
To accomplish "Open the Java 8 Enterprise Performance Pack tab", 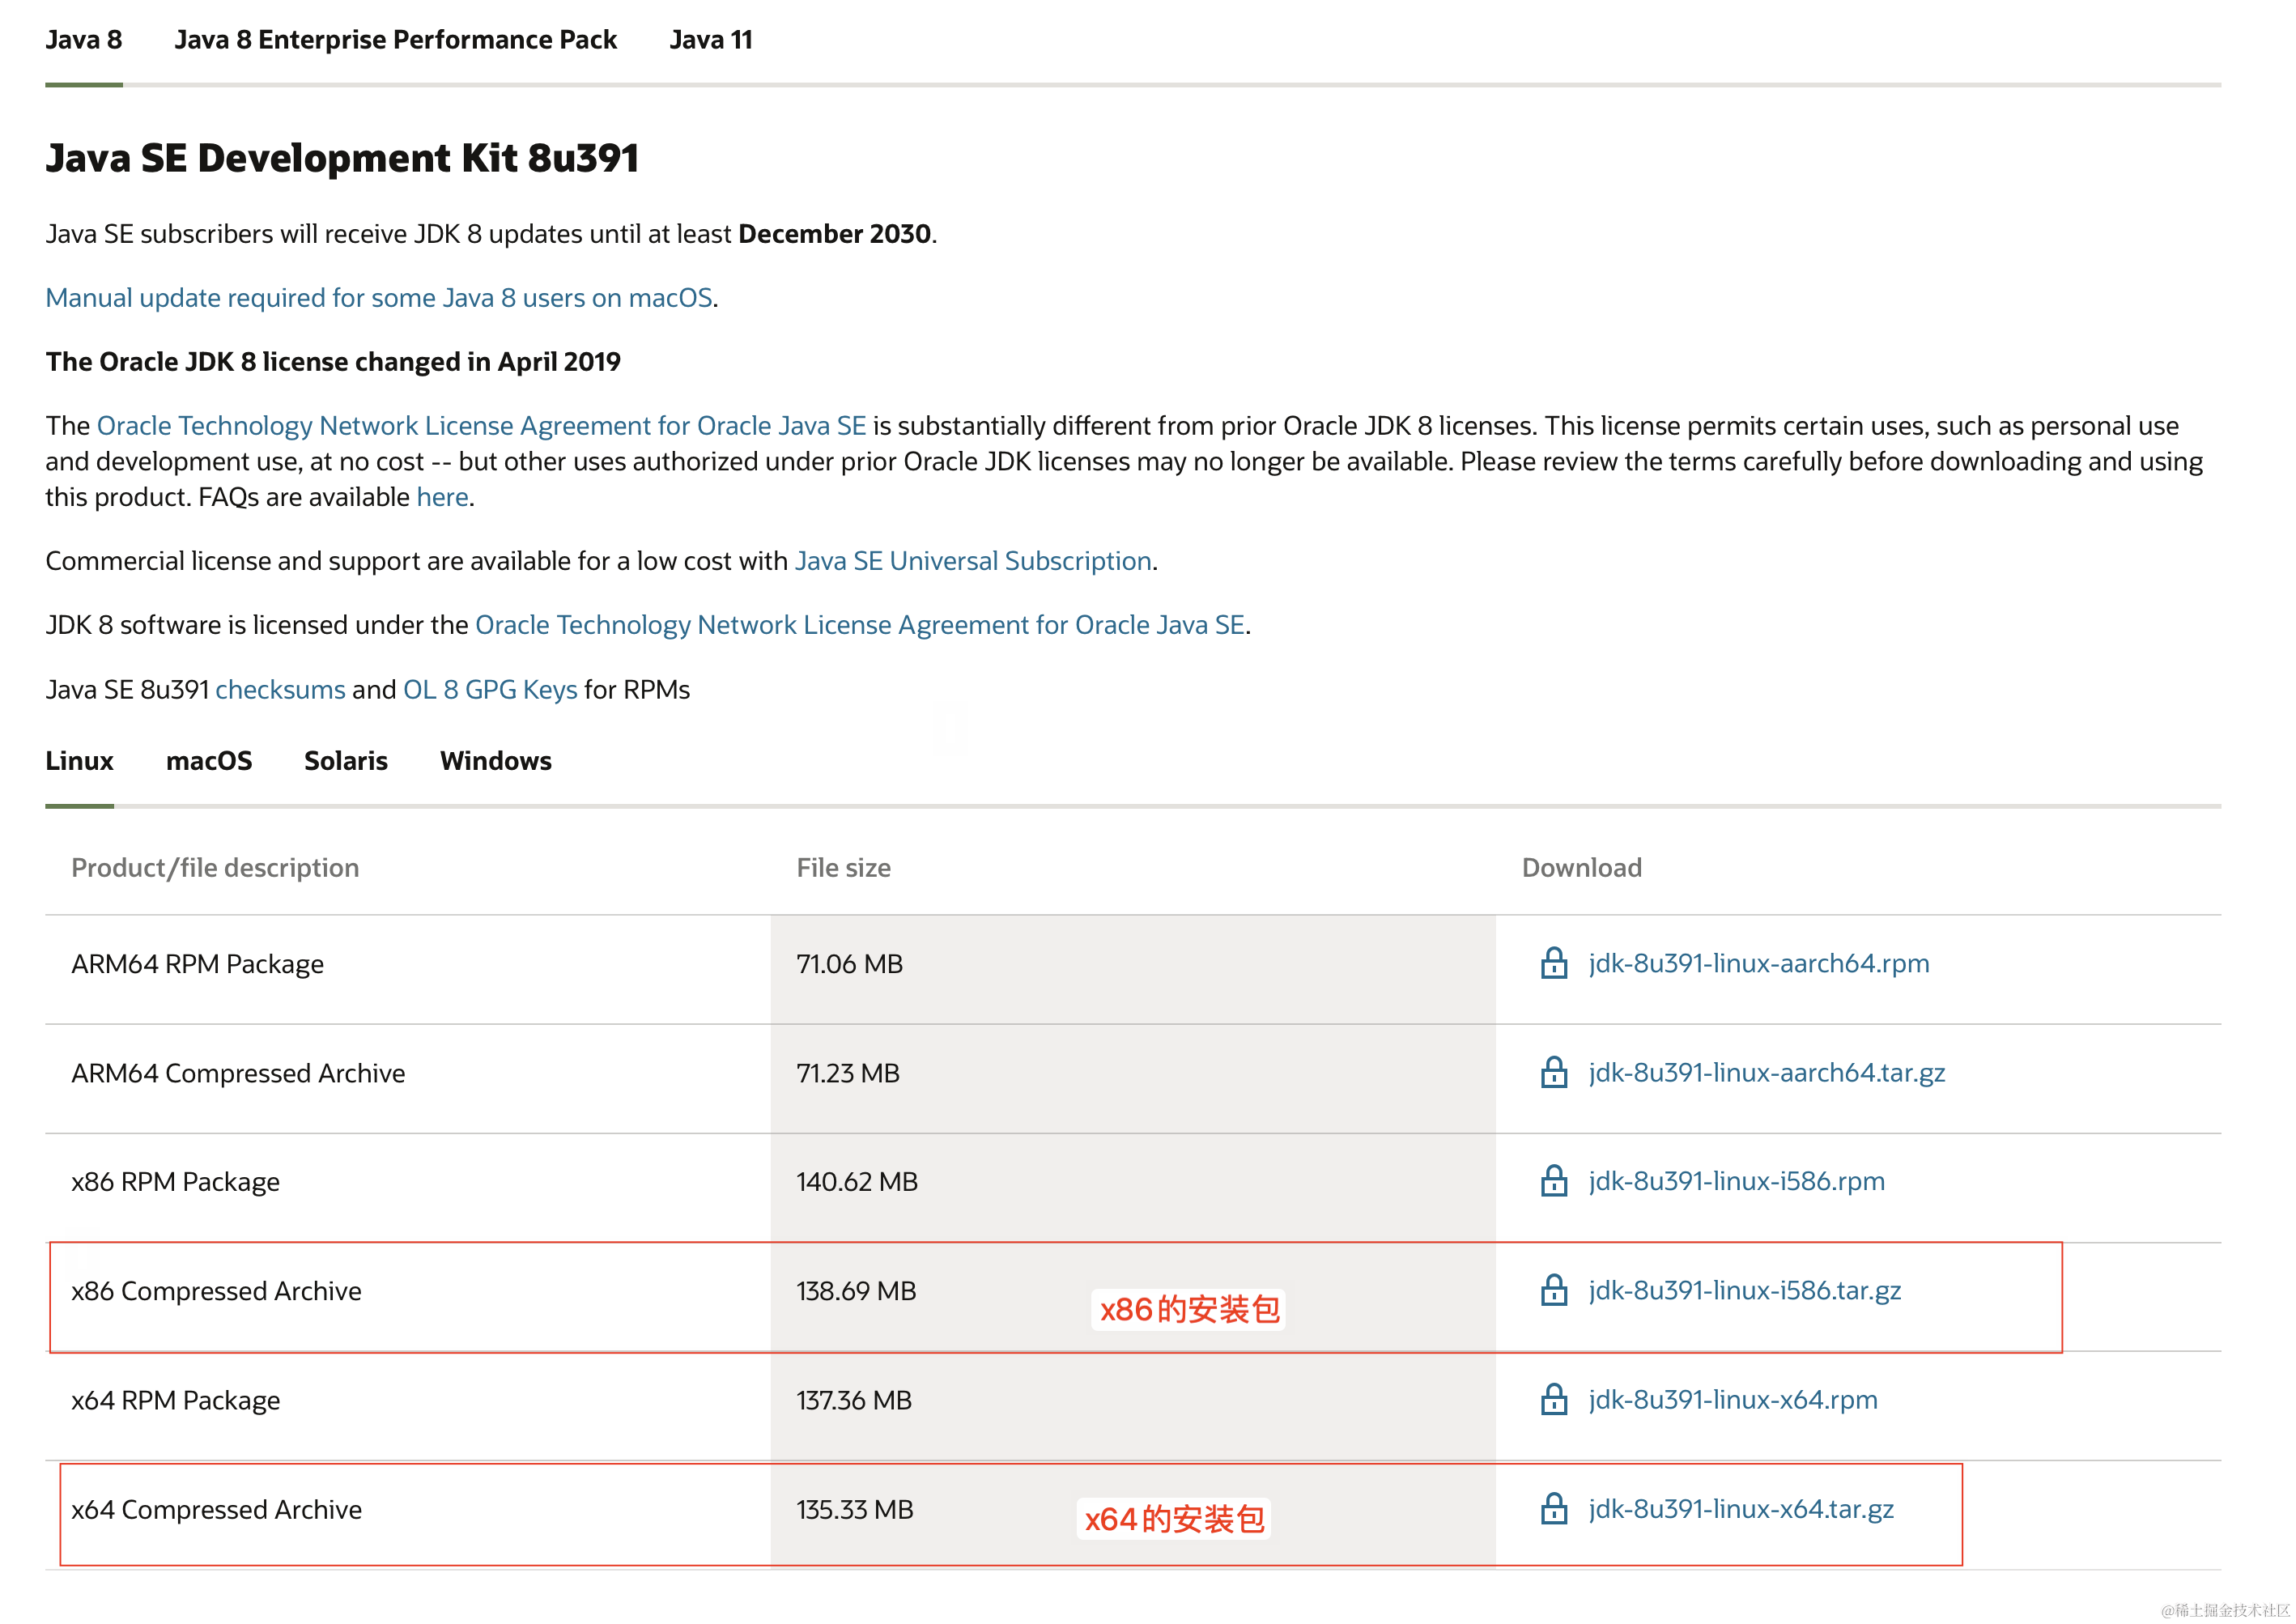I will coord(395,40).
